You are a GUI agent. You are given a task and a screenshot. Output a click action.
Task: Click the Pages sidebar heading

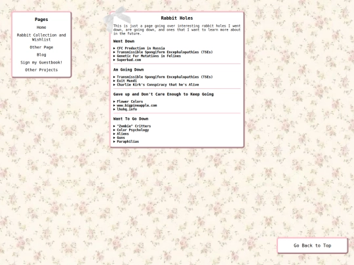click(41, 20)
